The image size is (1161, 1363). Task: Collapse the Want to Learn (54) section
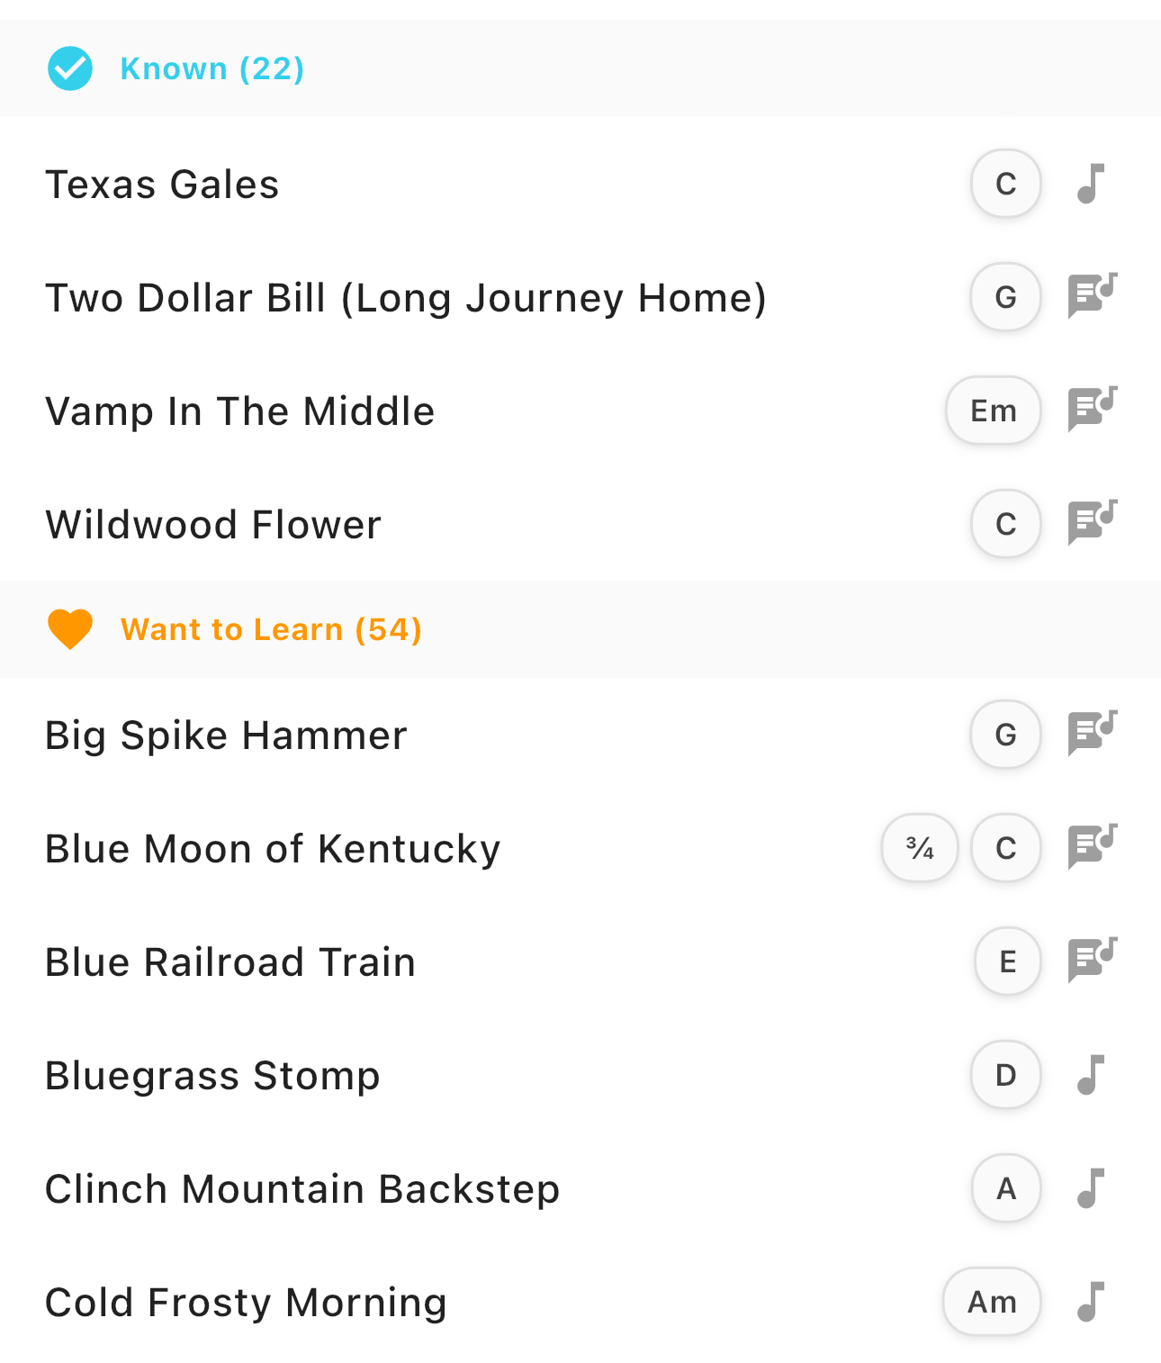pos(271,629)
